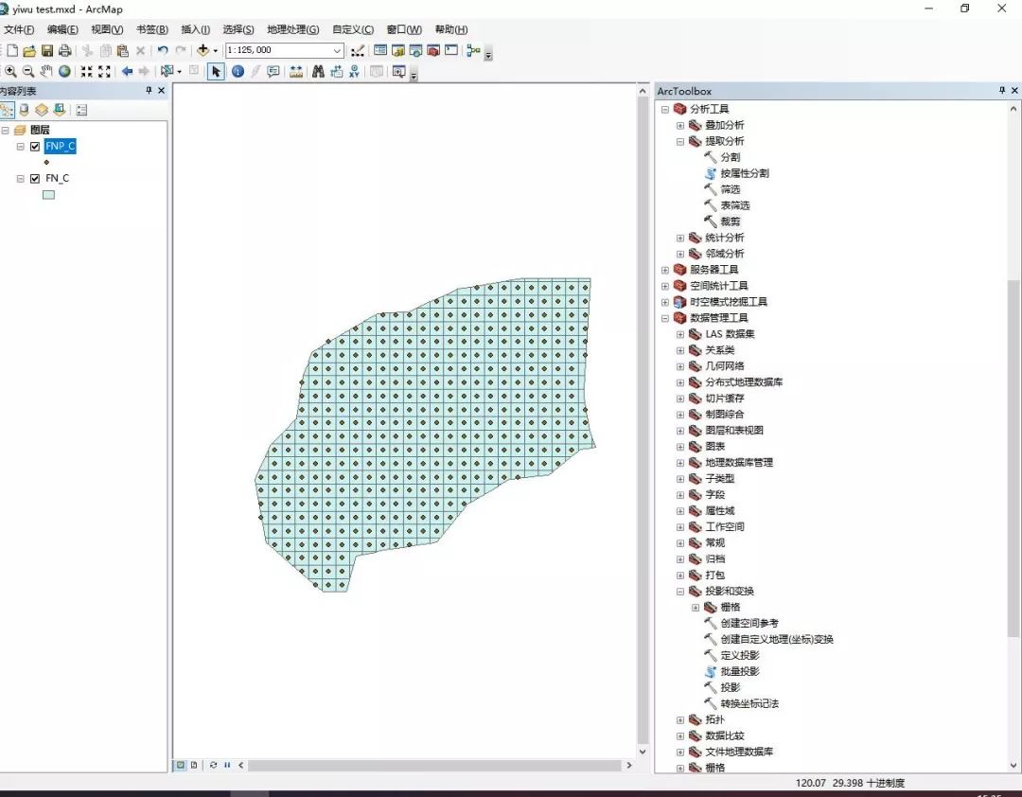Click the Fixed Zoom Out arrows icon
Viewport: 1022px width, 797px height.
tap(104, 71)
